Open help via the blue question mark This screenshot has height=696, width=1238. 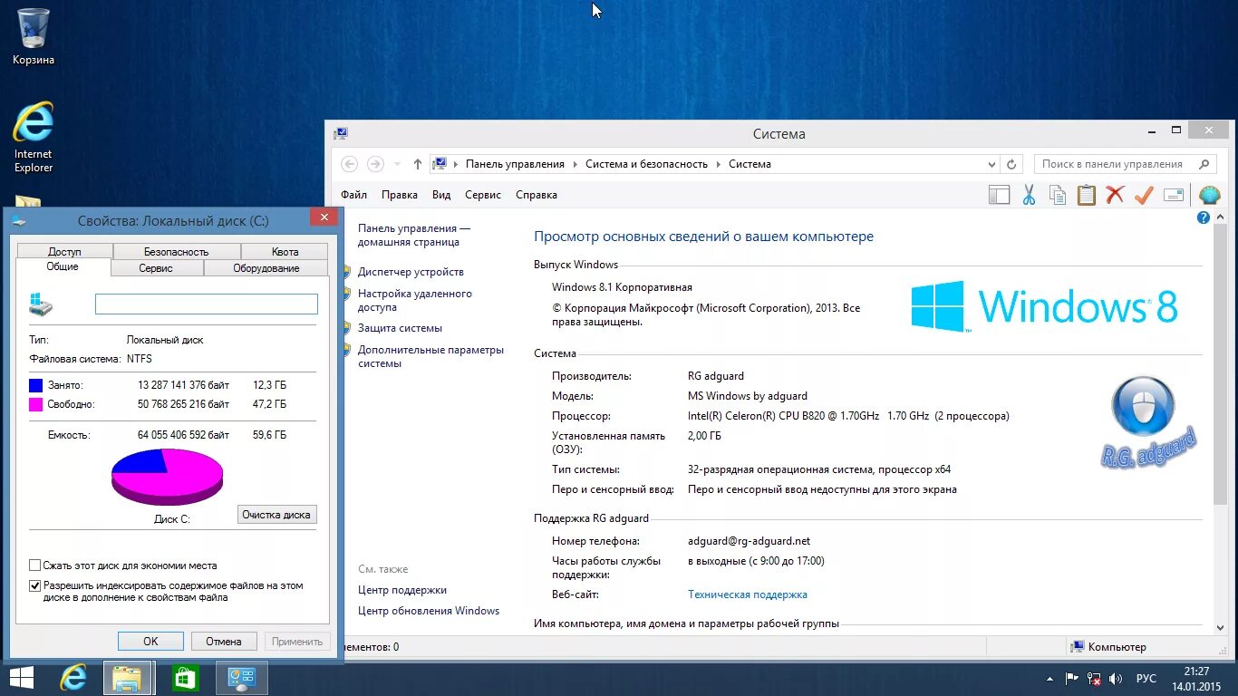click(1204, 217)
